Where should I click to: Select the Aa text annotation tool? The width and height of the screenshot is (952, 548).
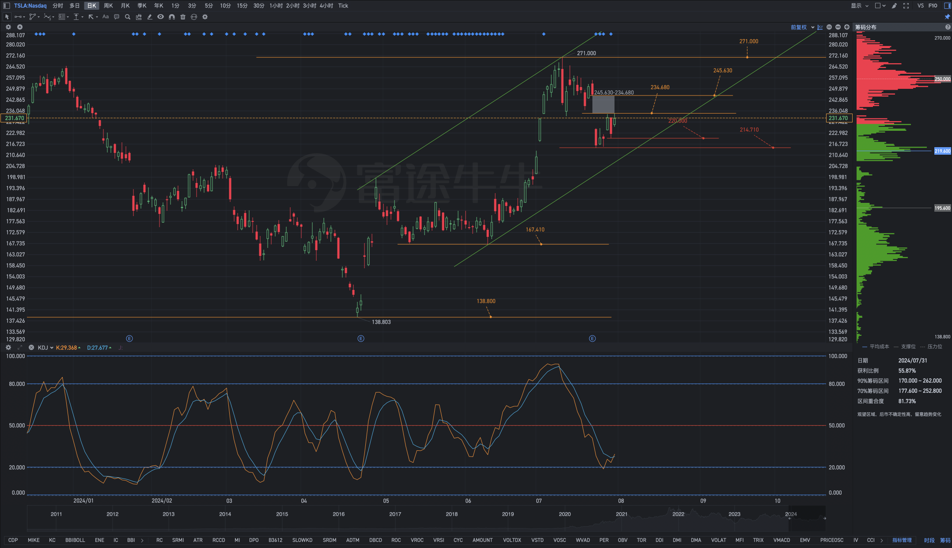[x=106, y=17]
